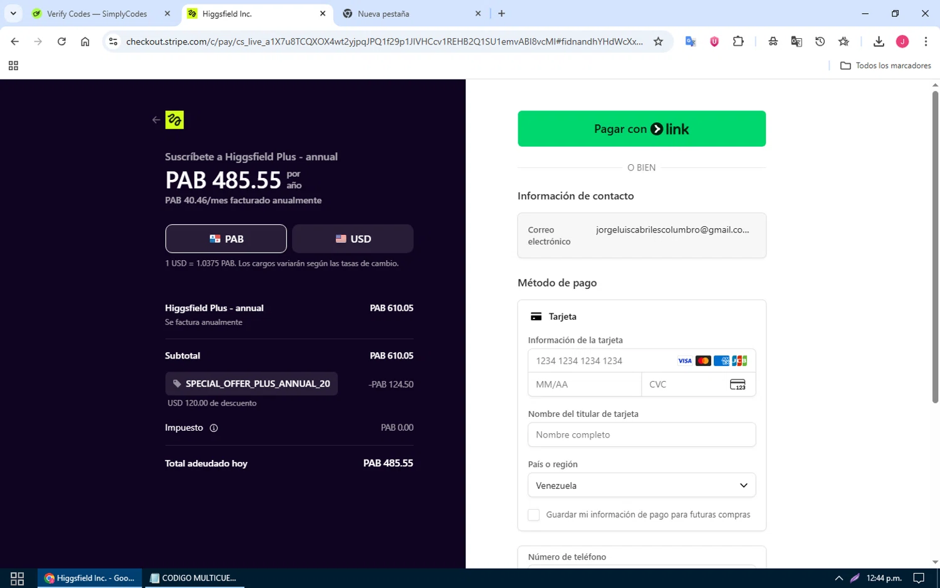Click the Total adeudado hoy amount PAB 485.55
Viewport: 940px width, 588px height.
tap(388, 463)
